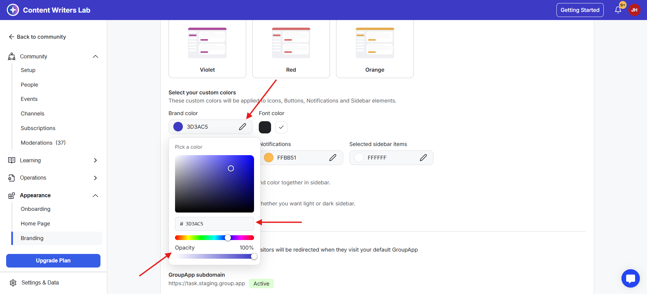The image size is (647, 294).
Task: Open the notifications bell
Action: click(x=618, y=10)
